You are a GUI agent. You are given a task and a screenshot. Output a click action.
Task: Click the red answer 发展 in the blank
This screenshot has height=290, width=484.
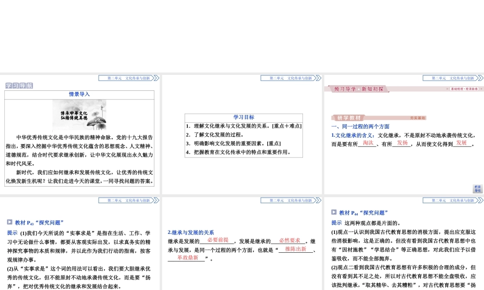[461, 143]
